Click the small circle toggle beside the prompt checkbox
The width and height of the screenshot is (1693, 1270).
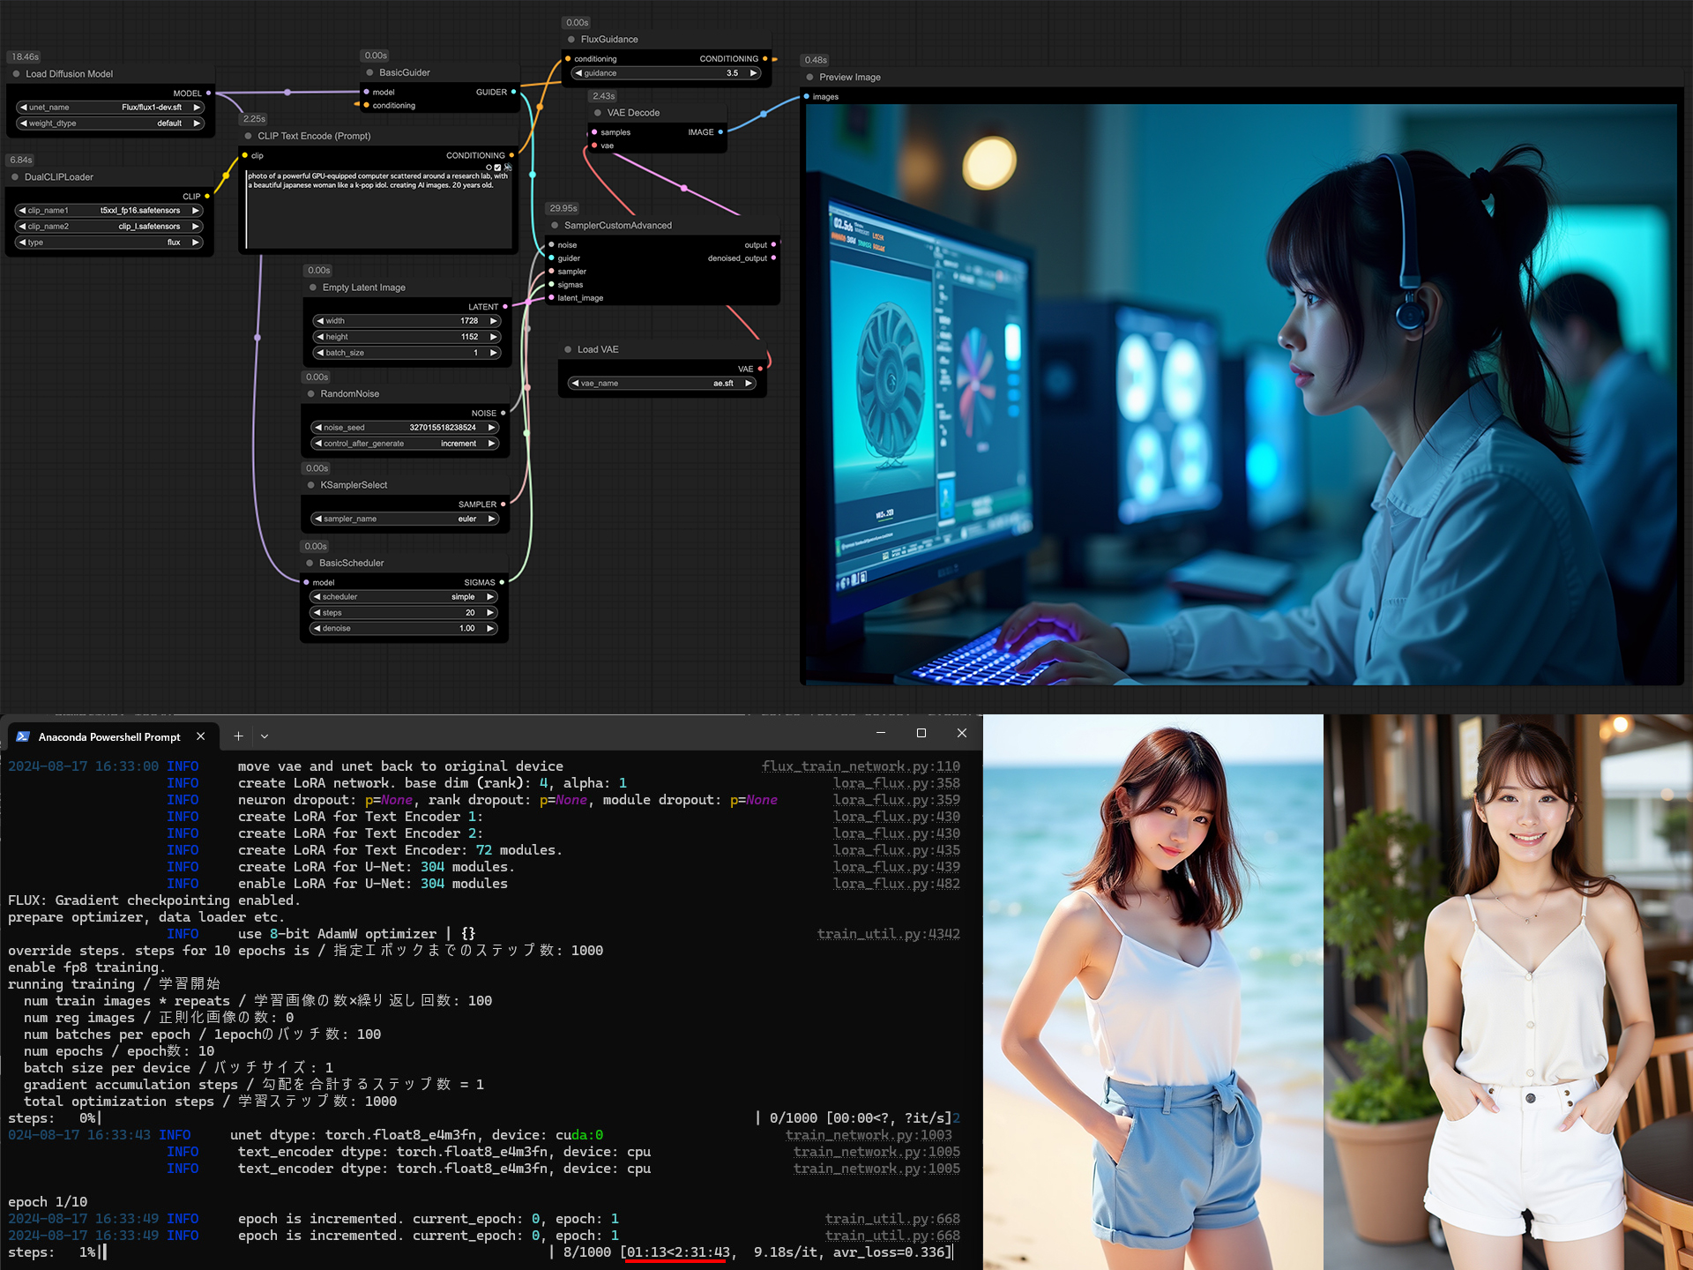[x=489, y=167]
